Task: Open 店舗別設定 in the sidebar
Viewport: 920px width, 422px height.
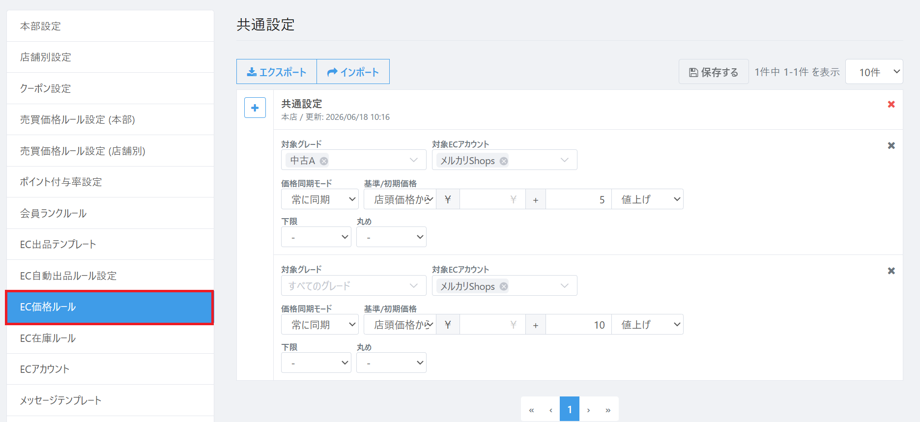Action: click(110, 57)
